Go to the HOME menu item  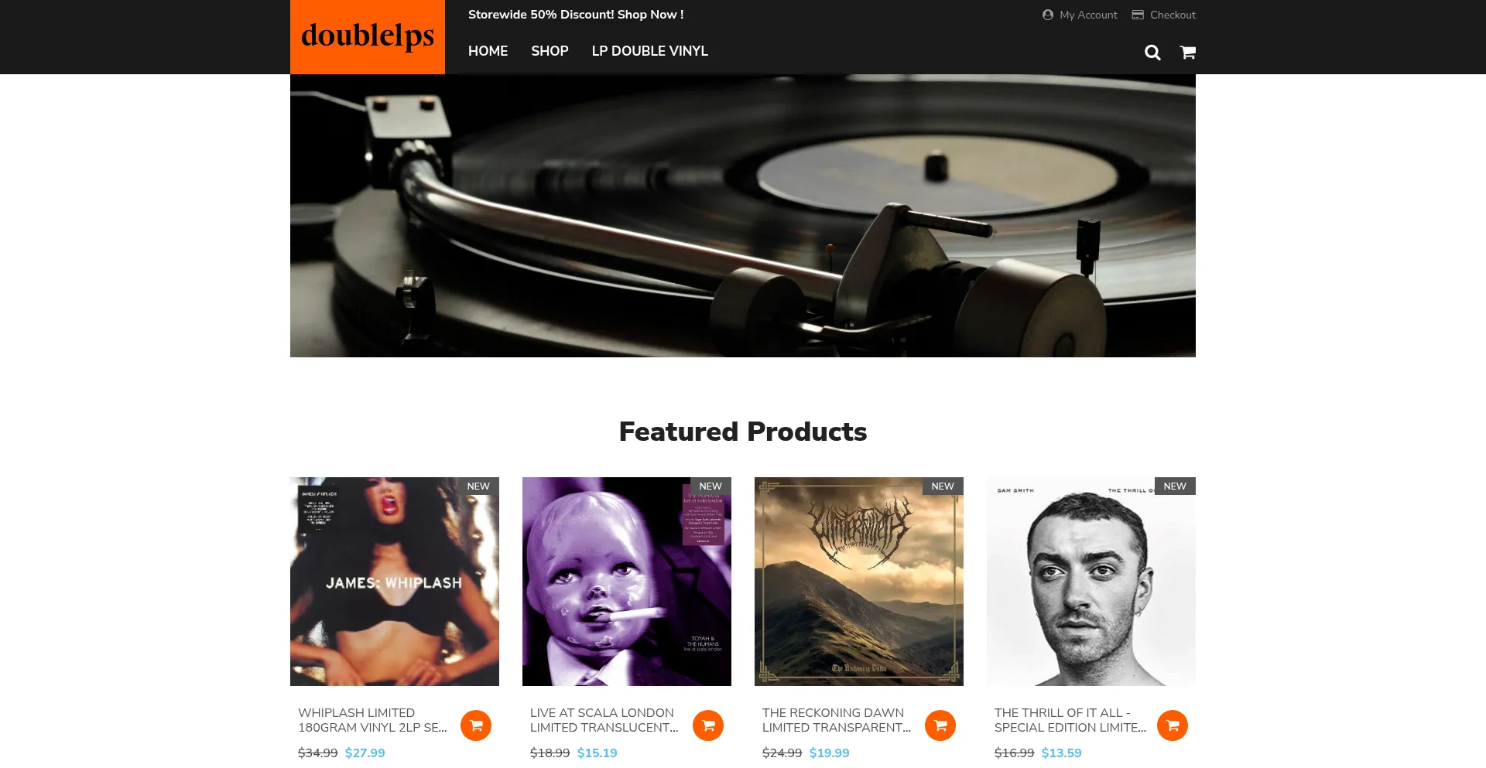click(x=488, y=51)
